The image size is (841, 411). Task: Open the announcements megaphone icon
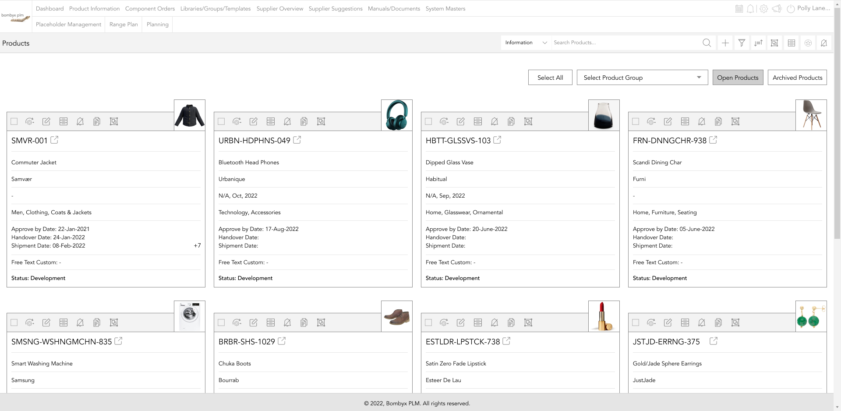point(777,9)
